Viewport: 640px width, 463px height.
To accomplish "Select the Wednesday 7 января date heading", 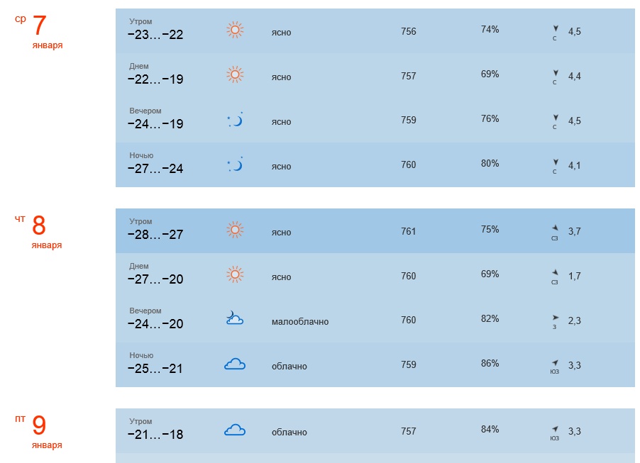I will (39, 31).
